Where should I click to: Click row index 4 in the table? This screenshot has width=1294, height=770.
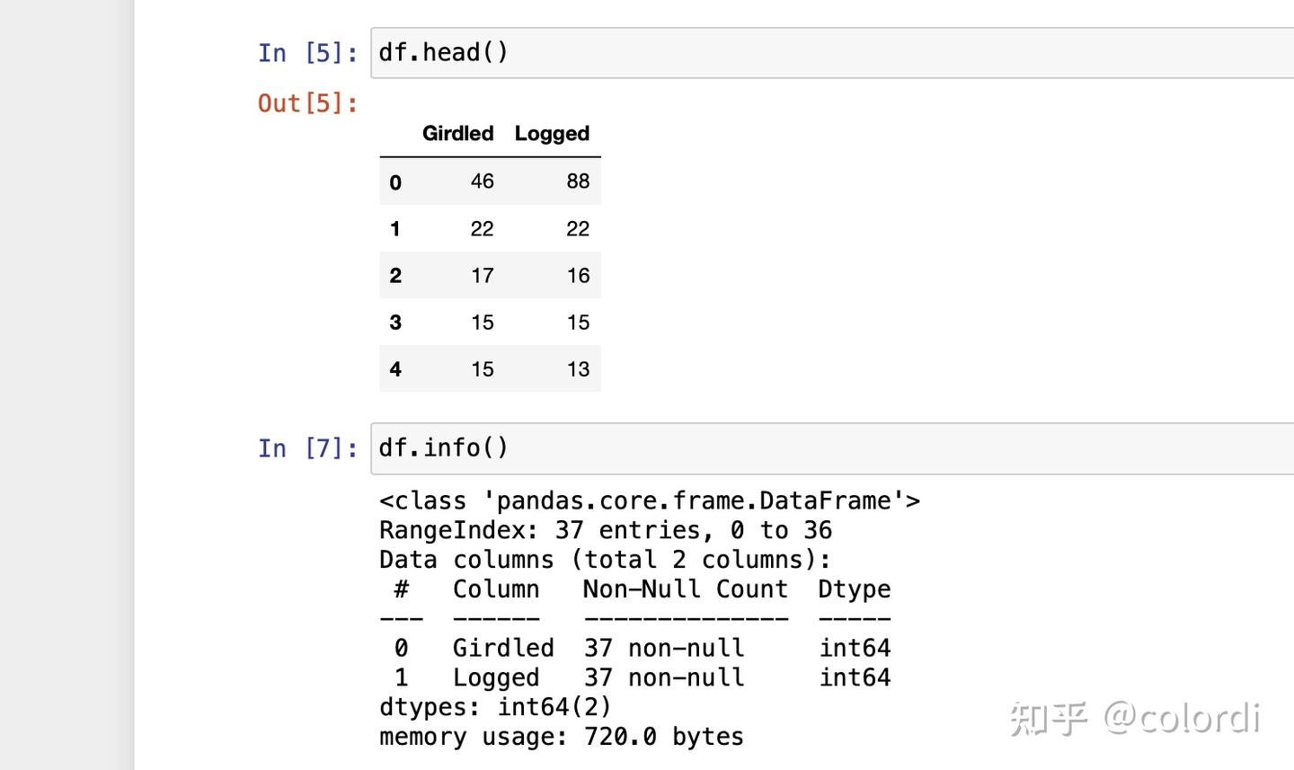tap(395, 369)
